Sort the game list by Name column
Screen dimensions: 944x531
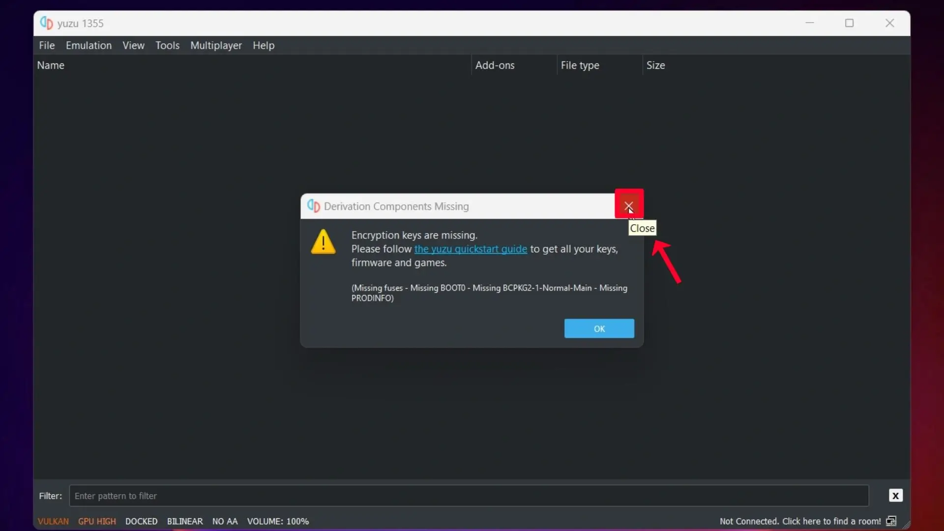[51, 65]
